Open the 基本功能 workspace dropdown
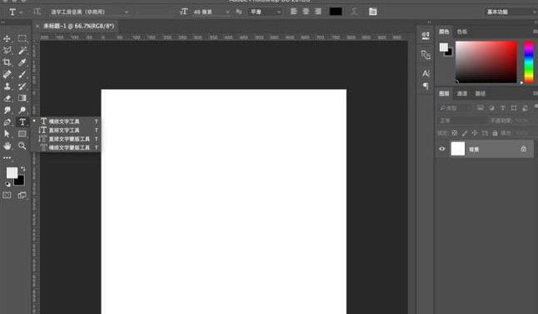The width and height of the screenshot is (538, 314). tap(511, 12)
